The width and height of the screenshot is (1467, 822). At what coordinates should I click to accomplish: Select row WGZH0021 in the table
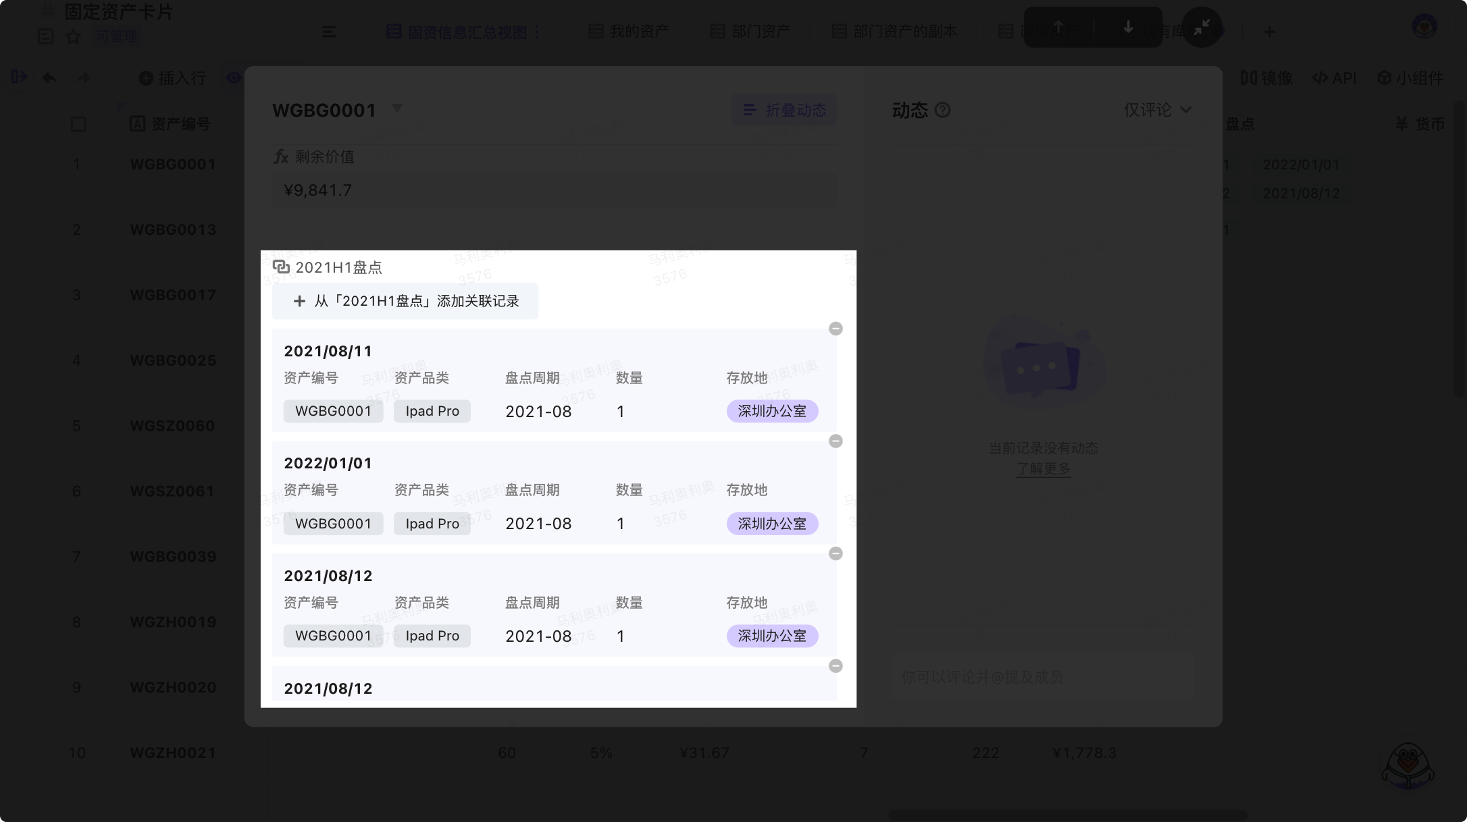coord(173,752)
